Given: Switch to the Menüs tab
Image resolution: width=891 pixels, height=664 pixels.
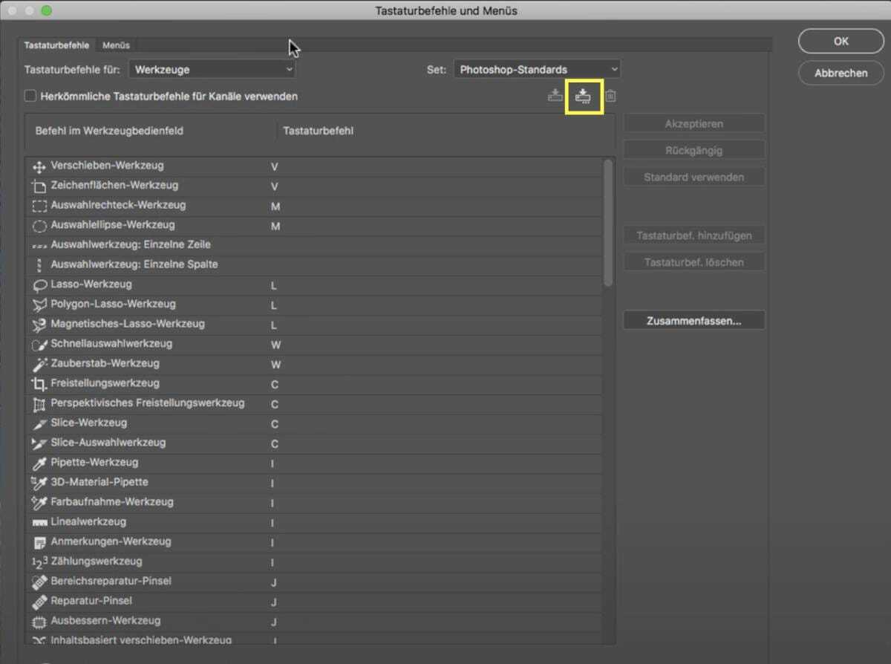Looking at the screenshot, I should click(x=116, y=45).
